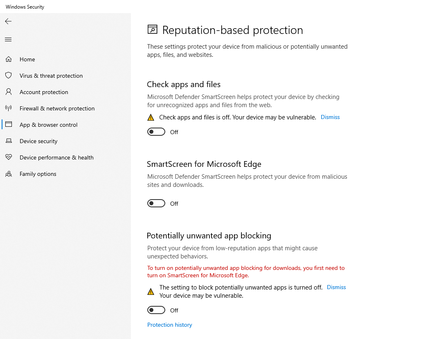Click the back arrow icon
This screenshot has height=339, width=430.
coord(8,21)
